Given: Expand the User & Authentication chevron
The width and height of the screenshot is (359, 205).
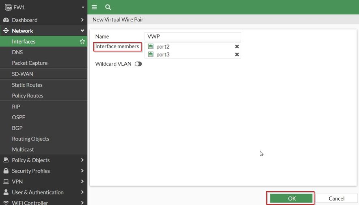Looking at the screenshot, I should point(82,192).
